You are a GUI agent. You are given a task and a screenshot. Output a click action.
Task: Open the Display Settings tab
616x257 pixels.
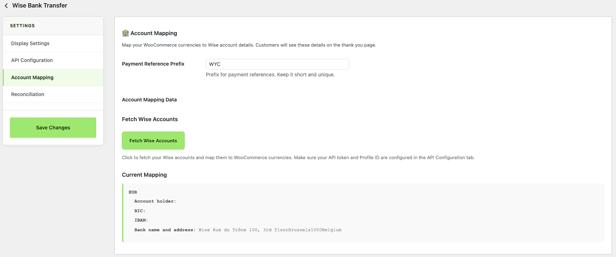pos(30,43)
